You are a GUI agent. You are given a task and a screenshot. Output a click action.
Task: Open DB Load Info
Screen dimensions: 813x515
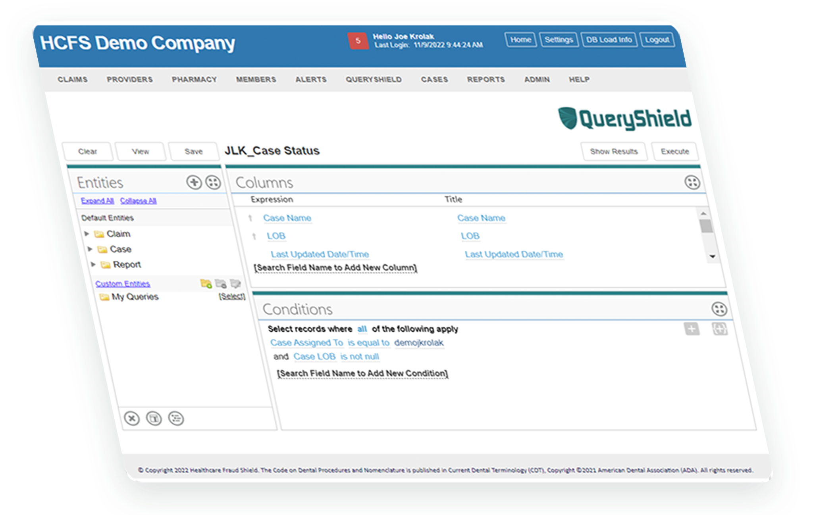(609, 40)
